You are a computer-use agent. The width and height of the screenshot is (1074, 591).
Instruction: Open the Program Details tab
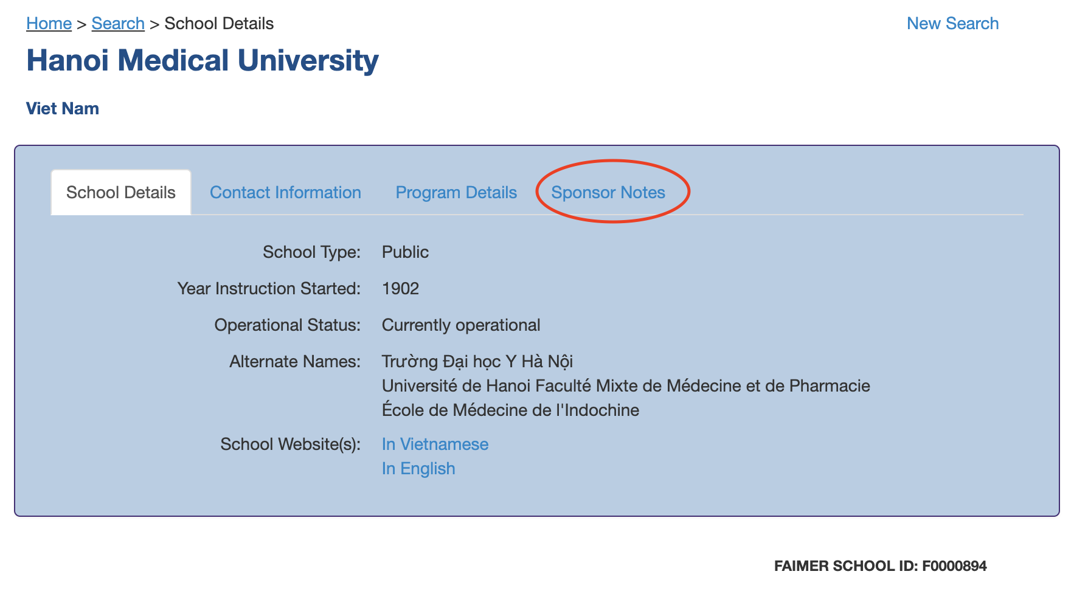coord(456,192)
